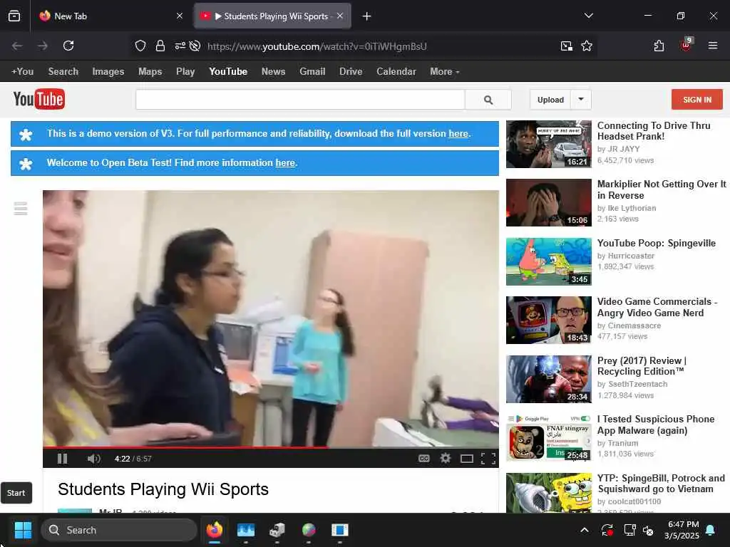Open the Firefox View icon

[x=14, y=16]
